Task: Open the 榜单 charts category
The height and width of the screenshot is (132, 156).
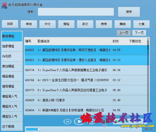Action: [x=104, y=24]
